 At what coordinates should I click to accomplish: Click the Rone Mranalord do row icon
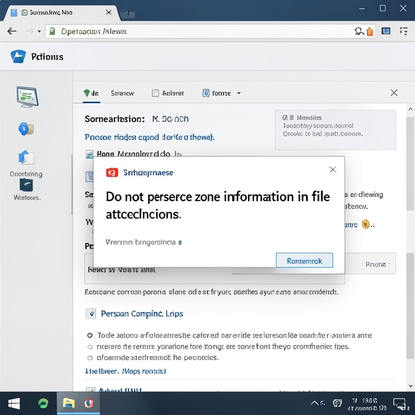tap(90, 154)
